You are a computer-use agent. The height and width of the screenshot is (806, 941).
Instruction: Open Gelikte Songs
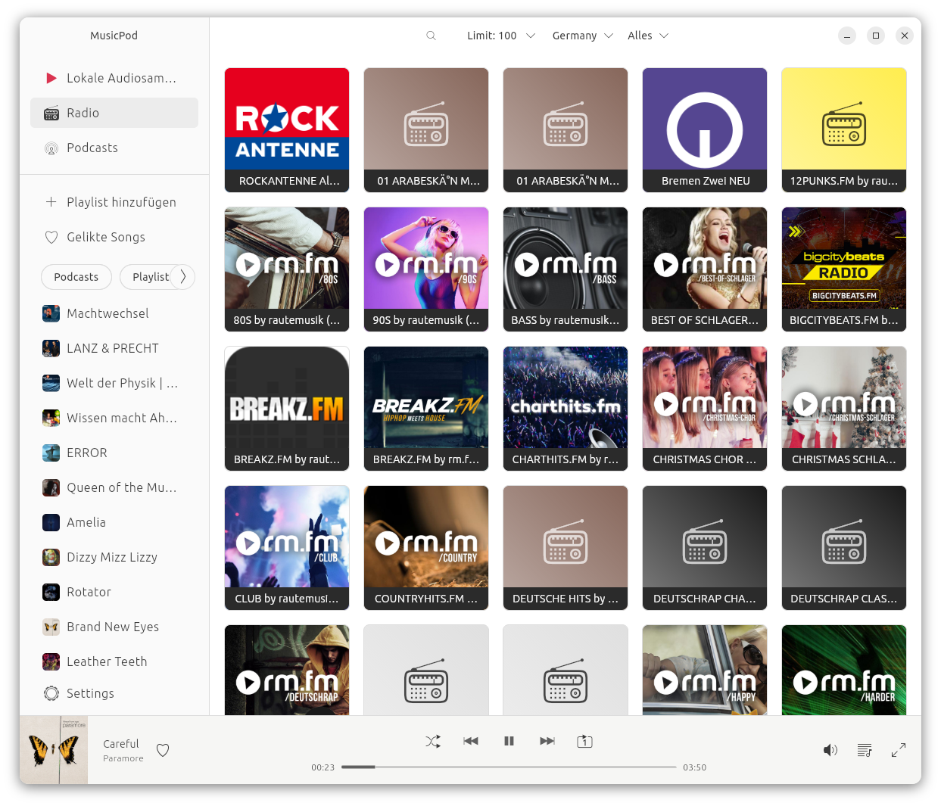pyautogui.click(x=114, y=237)
